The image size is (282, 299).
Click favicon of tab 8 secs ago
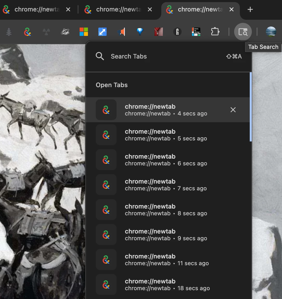pyautogui.click(x=106, y=210)
